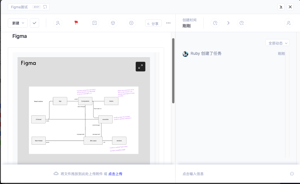Click the collapse-to-bottom arrow button

[281, 7]
